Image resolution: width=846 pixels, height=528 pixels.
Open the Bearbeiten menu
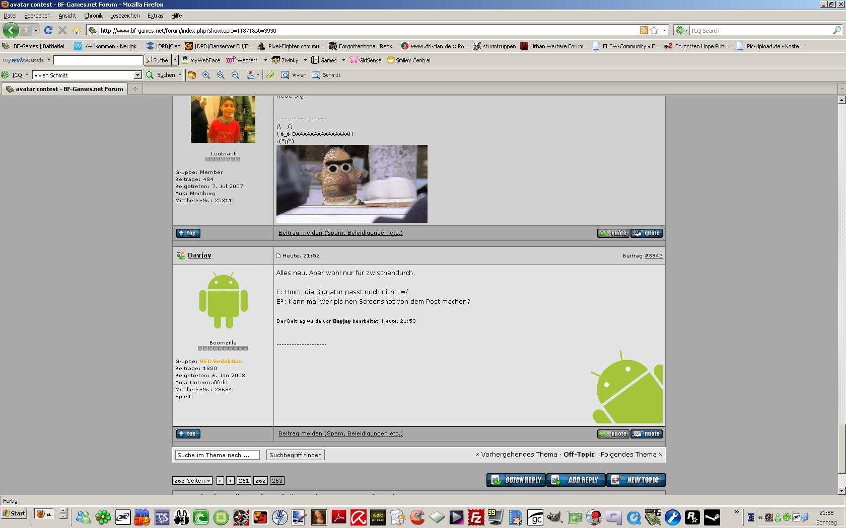point(37,16)
